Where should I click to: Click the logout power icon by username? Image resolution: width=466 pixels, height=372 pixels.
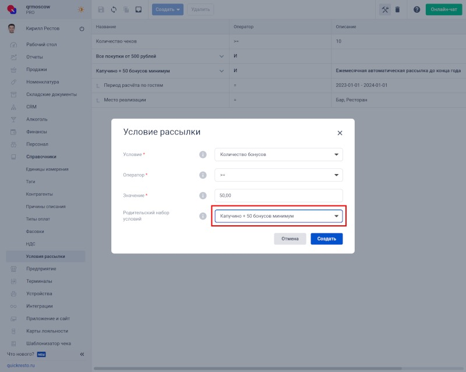point(82,29)
